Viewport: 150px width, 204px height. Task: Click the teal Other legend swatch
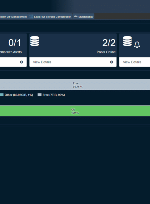[x=2, y=95]
